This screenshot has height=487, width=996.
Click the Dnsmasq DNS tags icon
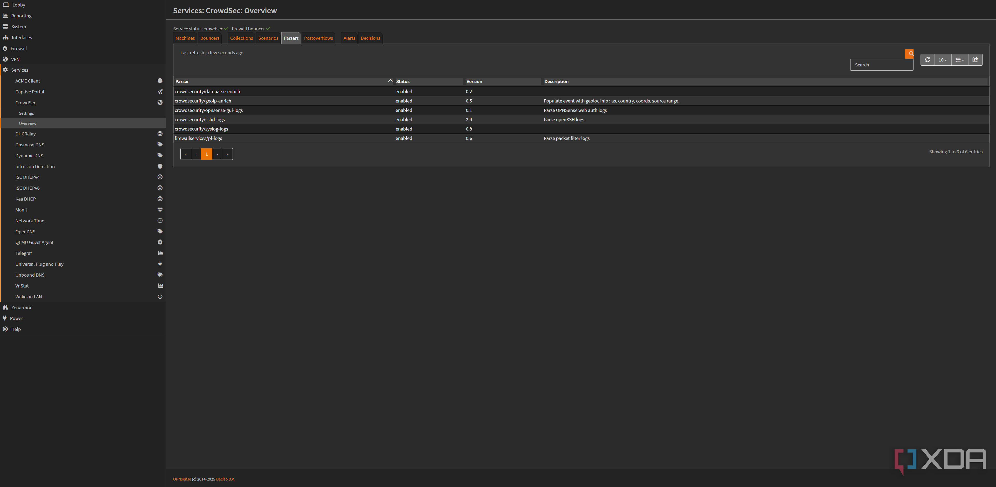pyautogui.click(x=160, y=145)
